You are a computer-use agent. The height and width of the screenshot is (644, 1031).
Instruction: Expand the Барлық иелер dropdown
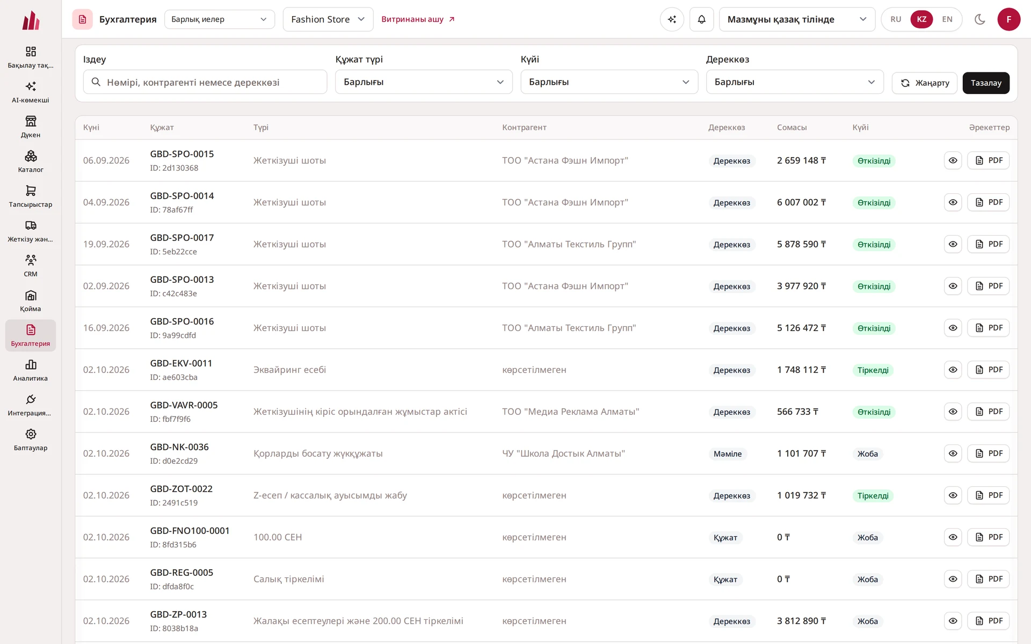point(220,19)
